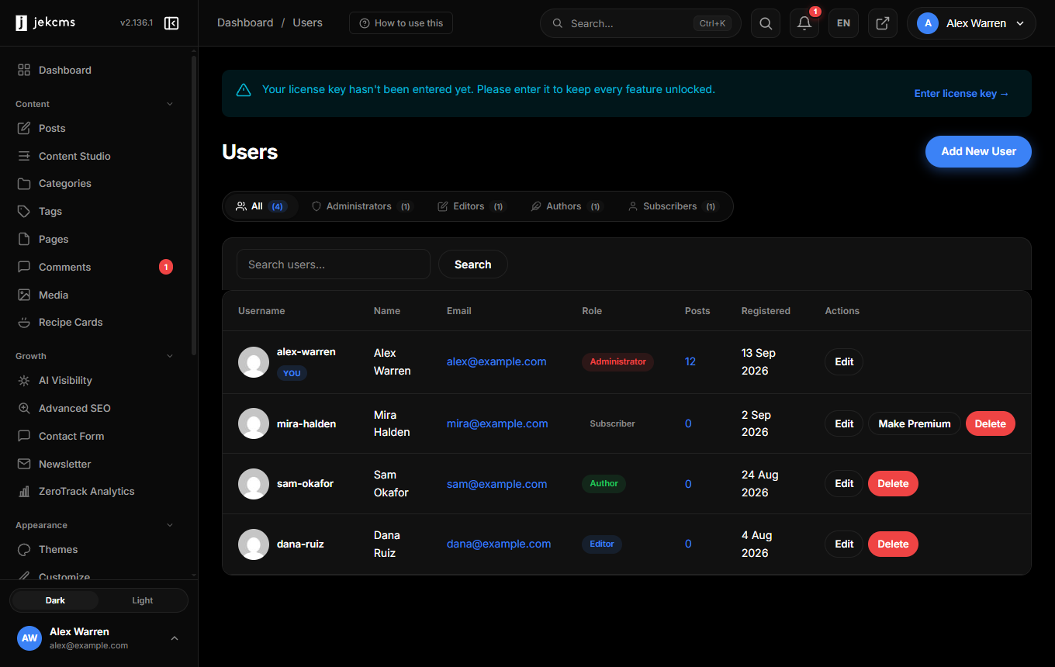Switch to Light theme mode
Image resolution: width=1055 pixels, height=667 pixels.
pyautogui.click(x=143, y=600)
